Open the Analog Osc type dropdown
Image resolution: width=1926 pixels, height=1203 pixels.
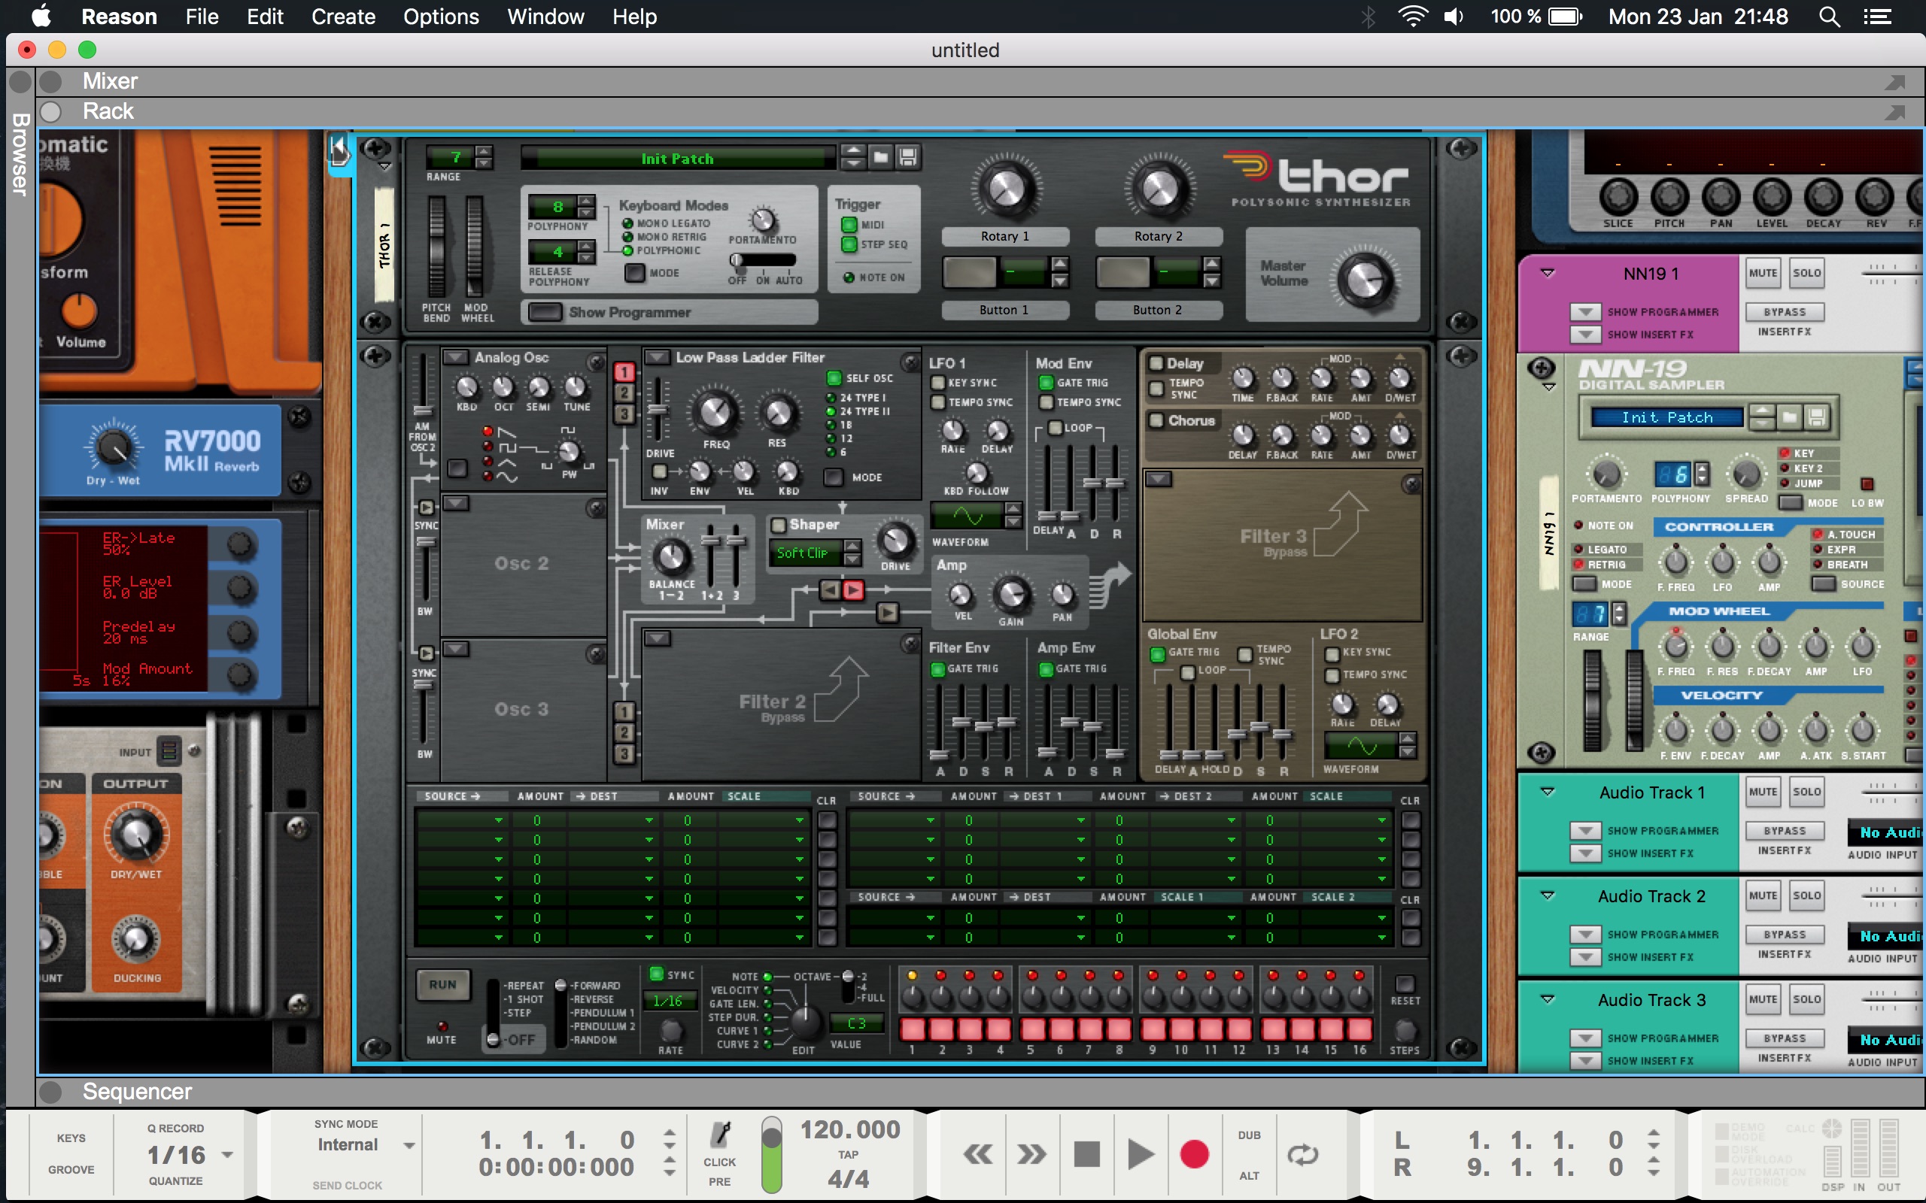click(x=456, y=357)
